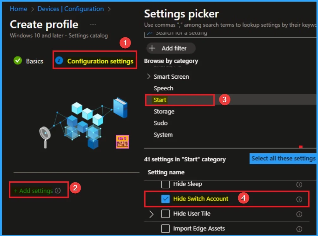Show info for Hide Switch Account
Viewport: 318px width, 236px height.
pyautogui.click(x=299, y=199)
